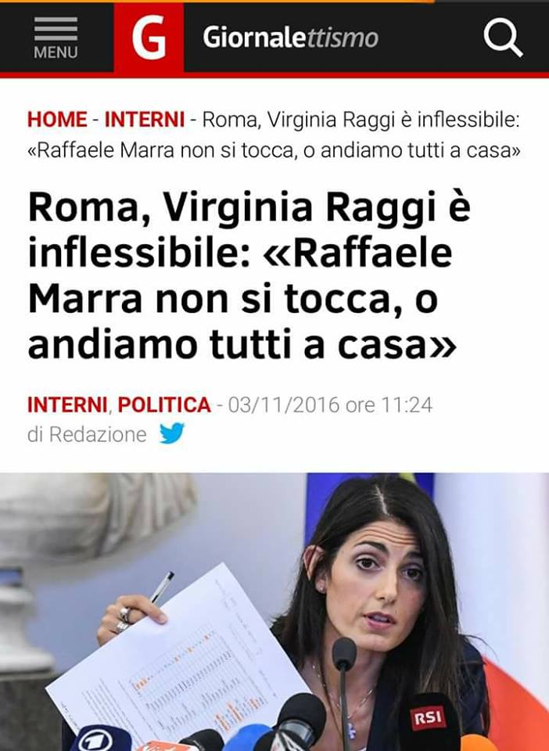Open the press conference article photo

tap(274, 612)
